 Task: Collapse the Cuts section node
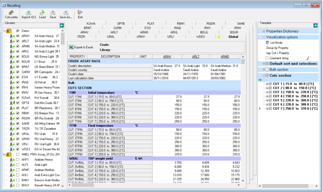pyautogui.click(x=264, y=76)
